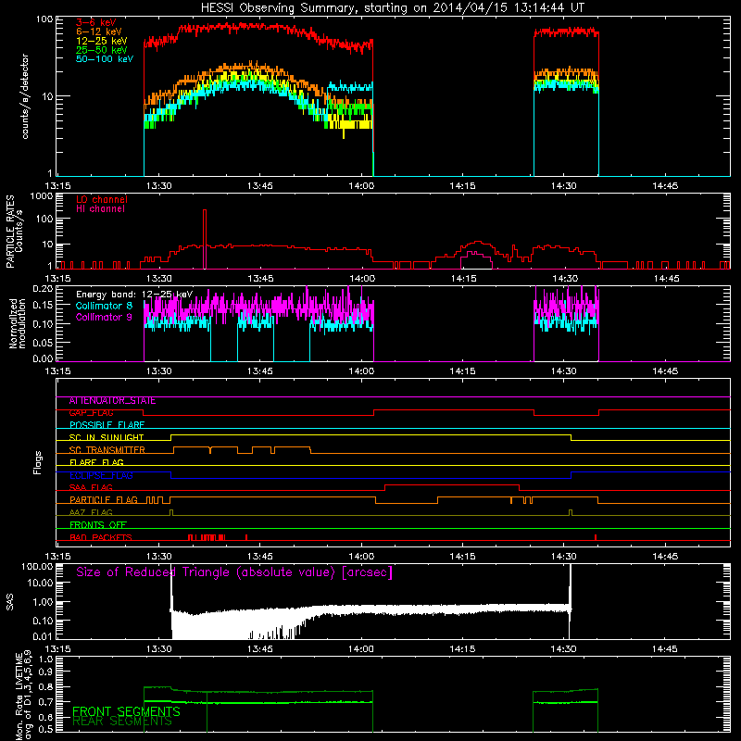Click the POSSIBLE_FLARE flag label
The width and height of the screenshot is (741, 741).
tap(107, 425)
